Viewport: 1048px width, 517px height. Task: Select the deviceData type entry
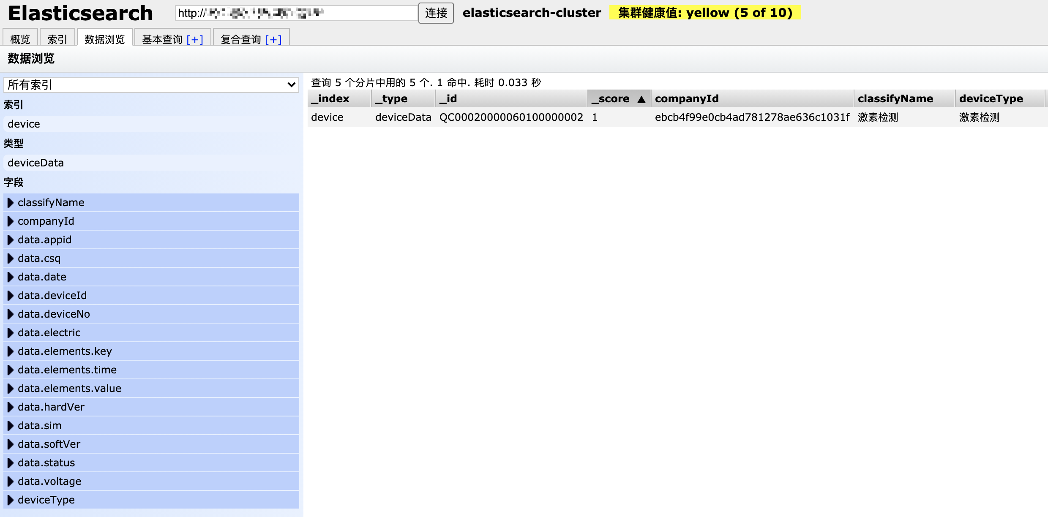[35, 163]
